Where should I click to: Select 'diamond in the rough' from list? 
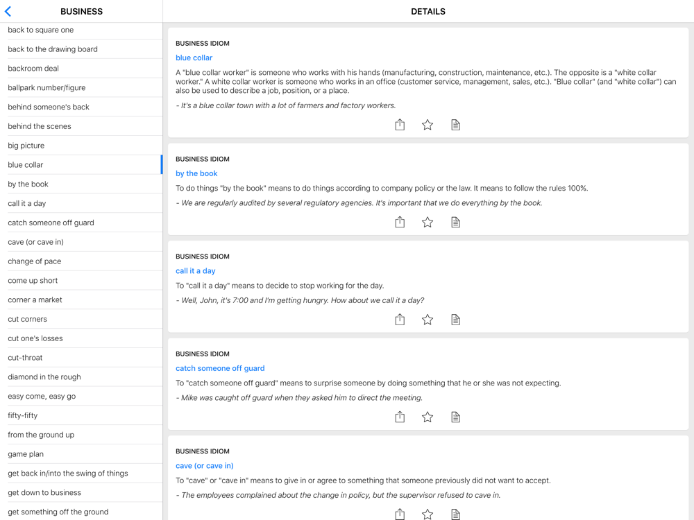44,377
